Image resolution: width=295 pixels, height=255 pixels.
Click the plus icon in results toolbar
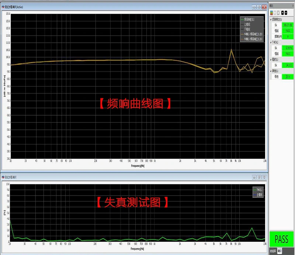(x=275, y=13)
